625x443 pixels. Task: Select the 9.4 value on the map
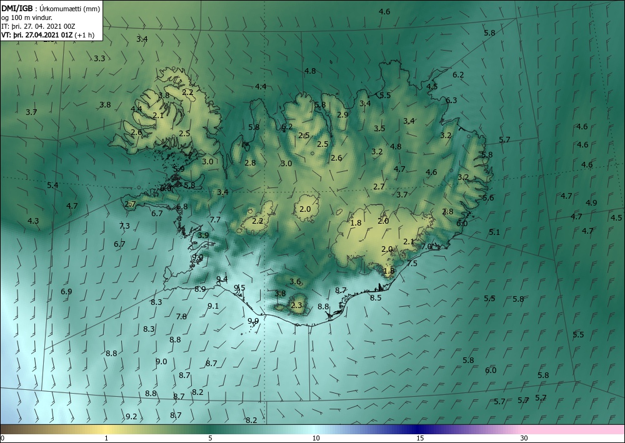[222, 279]
